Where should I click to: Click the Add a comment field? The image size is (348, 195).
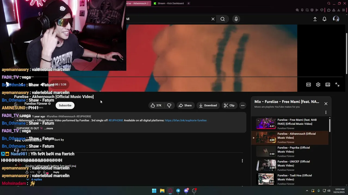click(132, 150)
